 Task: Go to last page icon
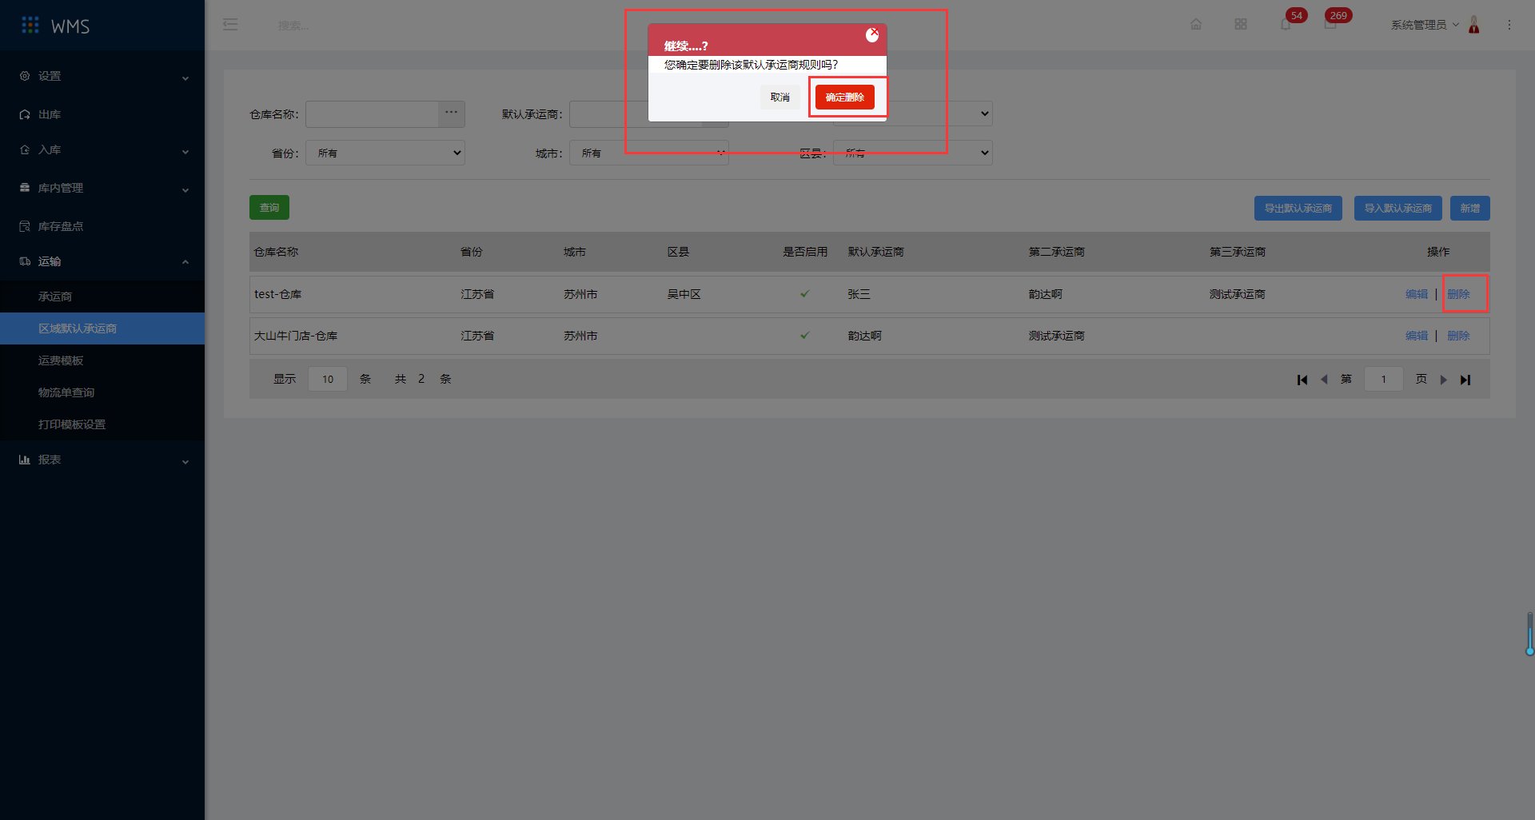1465,380
